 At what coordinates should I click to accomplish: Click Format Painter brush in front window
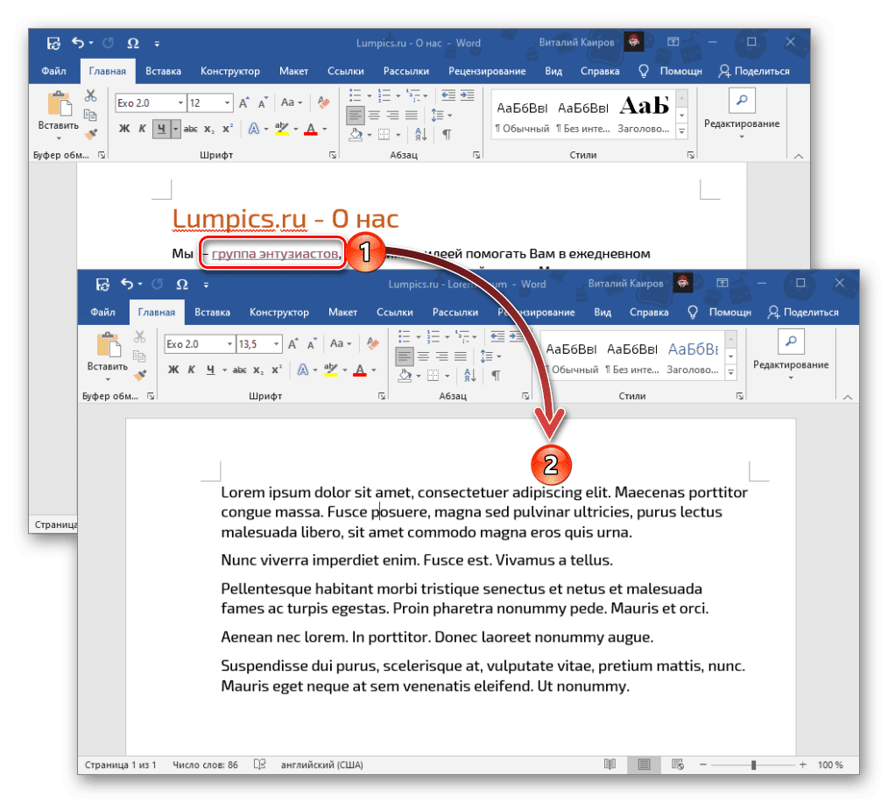[140, 375]
